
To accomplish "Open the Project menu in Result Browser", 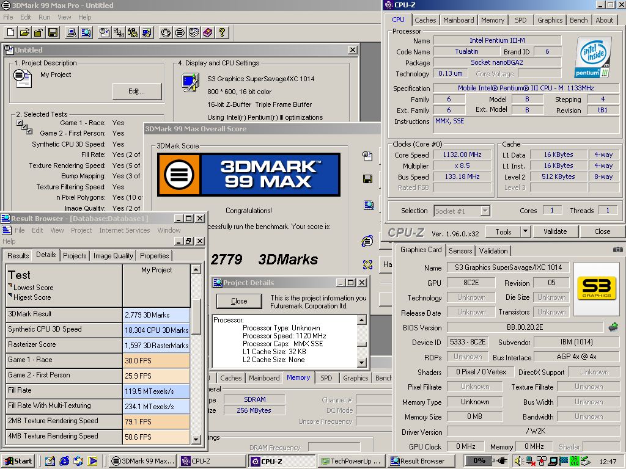I will click(81, 230).
